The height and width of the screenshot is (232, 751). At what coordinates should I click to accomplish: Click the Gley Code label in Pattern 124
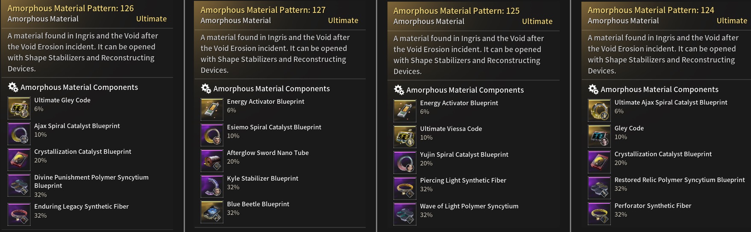click(x=629, y=128)
